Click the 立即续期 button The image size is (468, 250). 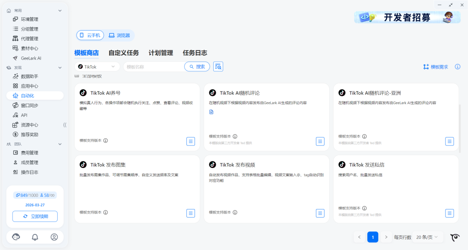[x=35, y=216]
